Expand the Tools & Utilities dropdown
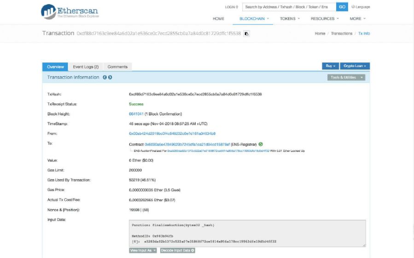Screen dimensions: 414x258 point(346,78)
